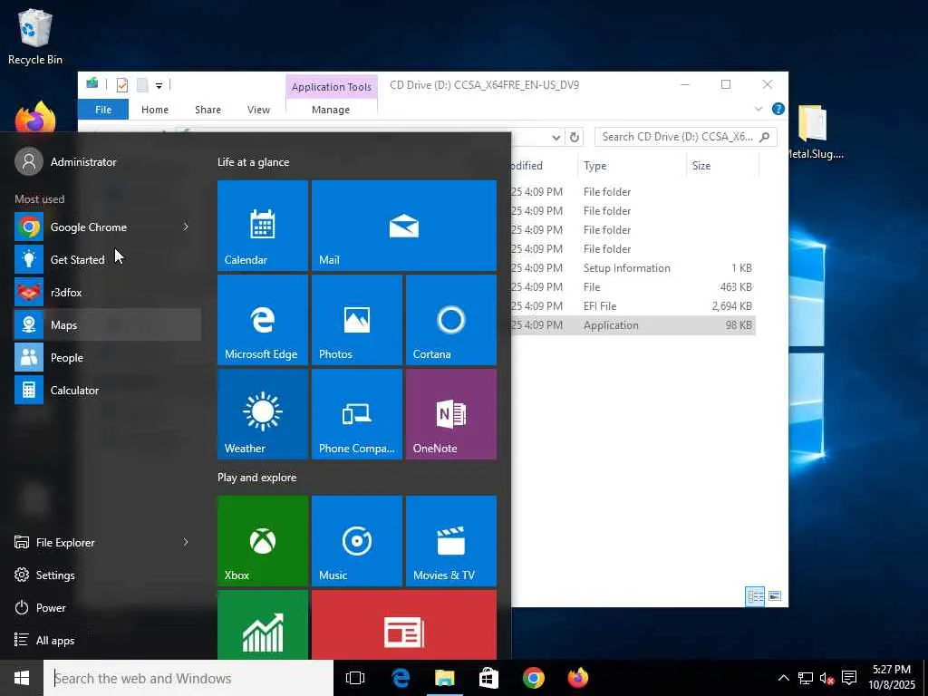Open the Music tile
This screenshot has height=696, width=928.
[356, 541]
